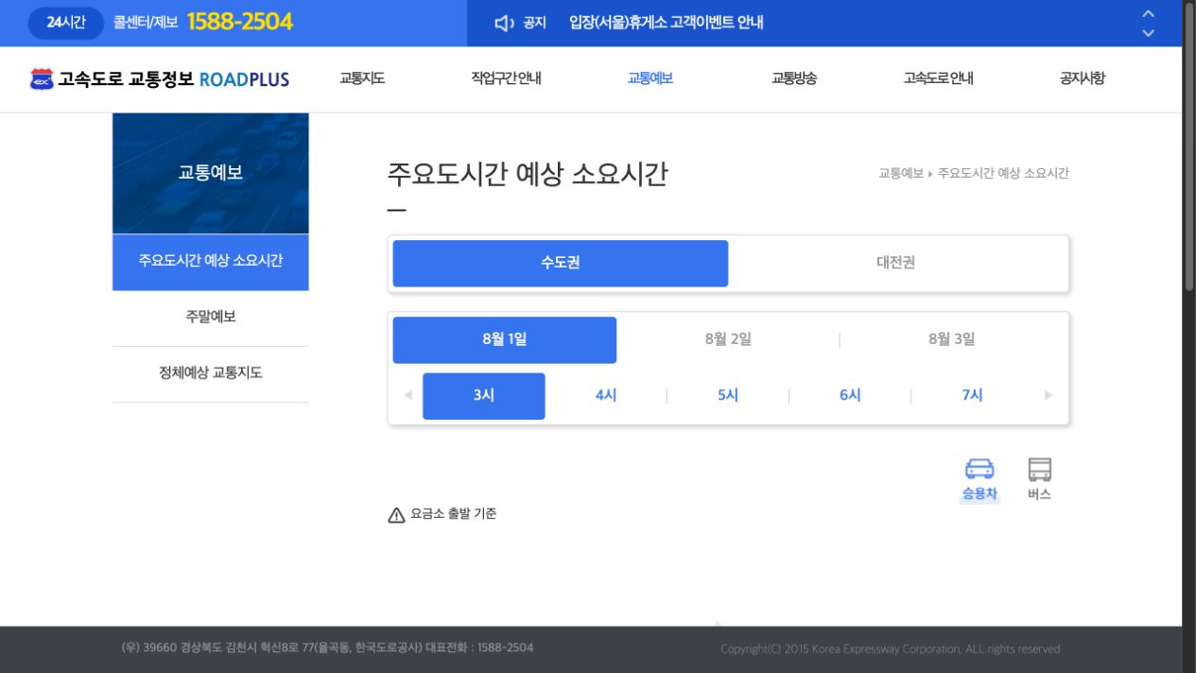Choose the 6시 time slot
Viewport: 1196px width, 673px height.
[x=850, y=396]
